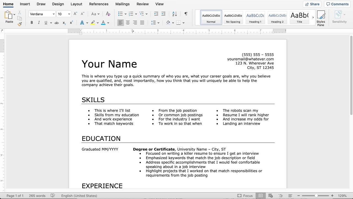Switch to the Design tab
This screenshot has height=199, width=353.
point(58,4)
